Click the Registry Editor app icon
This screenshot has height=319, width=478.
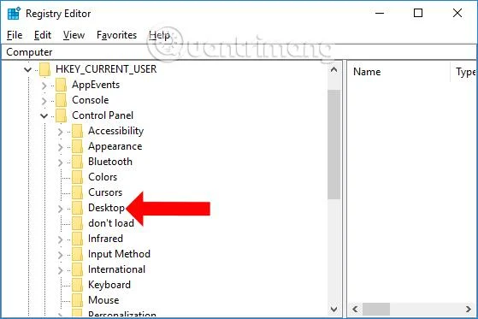14,14
